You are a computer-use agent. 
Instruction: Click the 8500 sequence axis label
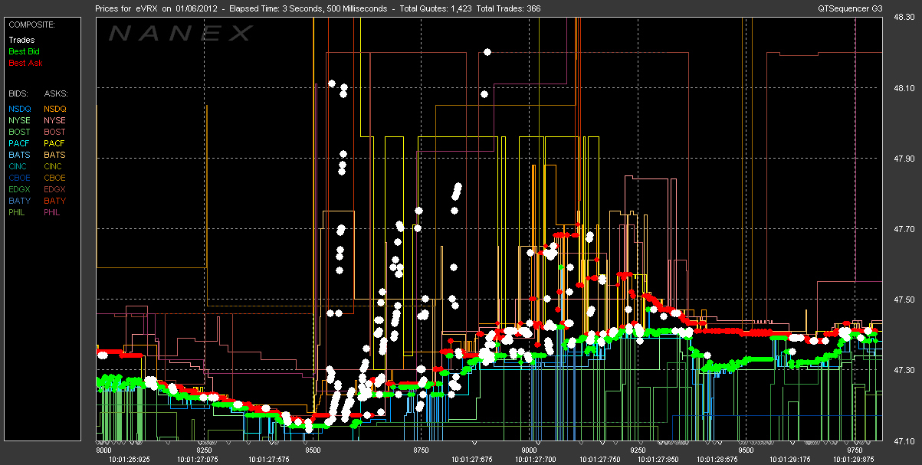click(314, 450)
